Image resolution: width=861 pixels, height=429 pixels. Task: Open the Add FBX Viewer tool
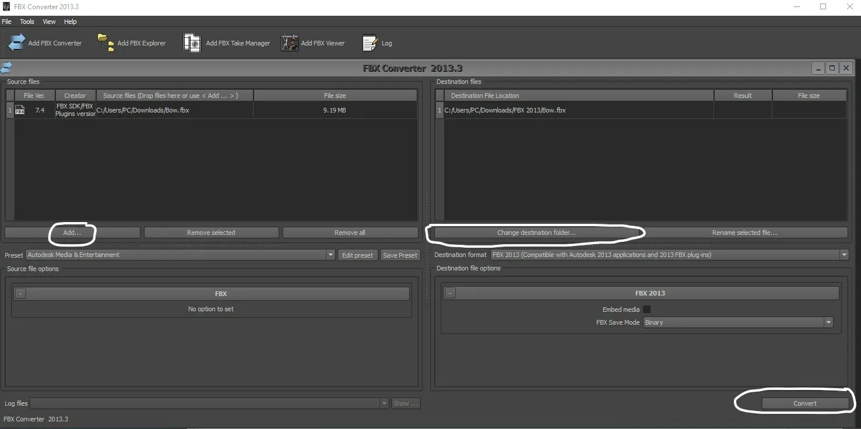click(x=289, y=43)
